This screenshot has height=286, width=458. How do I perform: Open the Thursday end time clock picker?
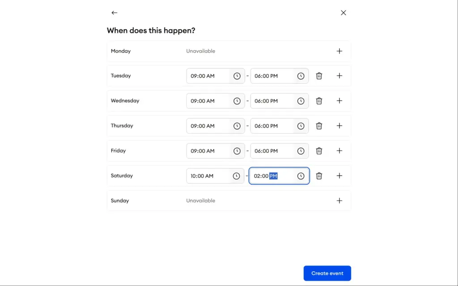301,126
